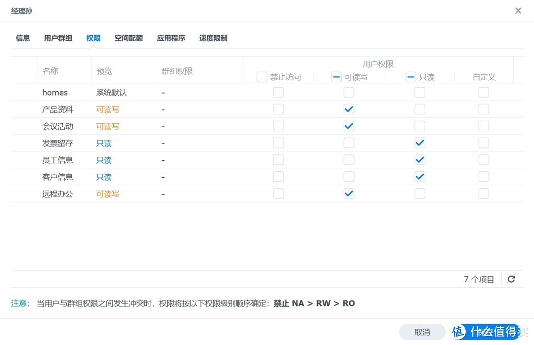534x345 pixels.
Task: Uncheck 可读写 for 产品资料 folder
Action: tap(349, 109)
